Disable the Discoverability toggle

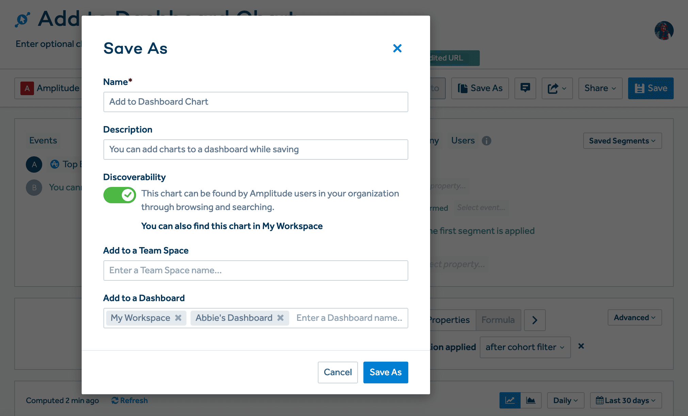119,195
